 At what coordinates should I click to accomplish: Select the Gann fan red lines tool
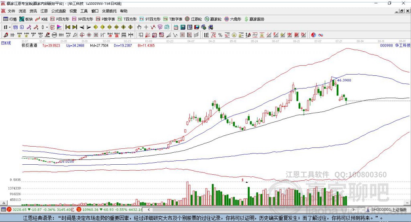(x=148, y=35)
